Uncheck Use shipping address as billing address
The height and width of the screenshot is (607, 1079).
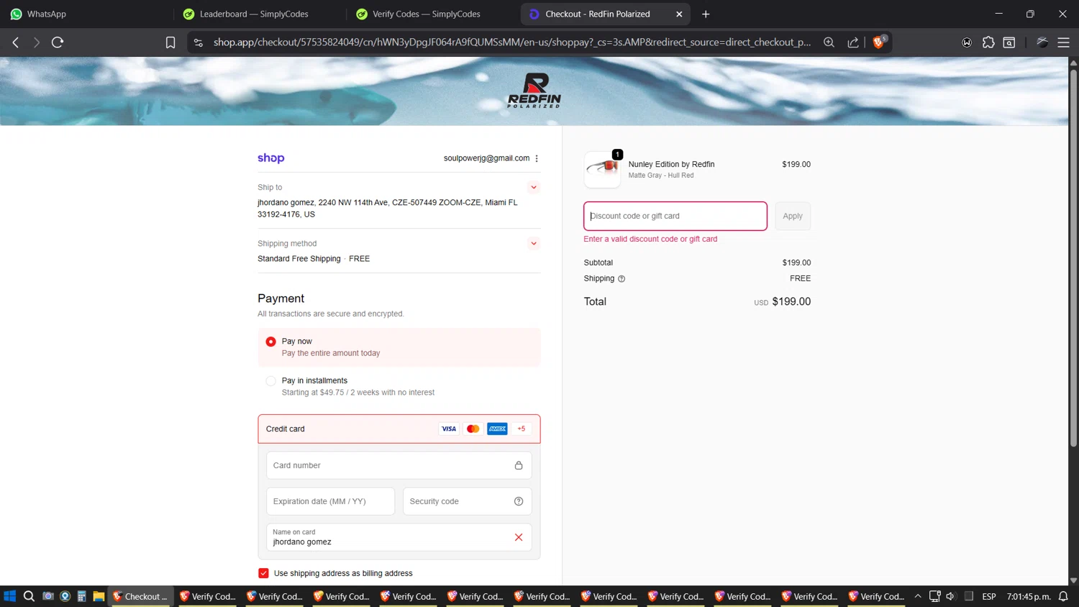pyautogui.click(x=263, y=573)
